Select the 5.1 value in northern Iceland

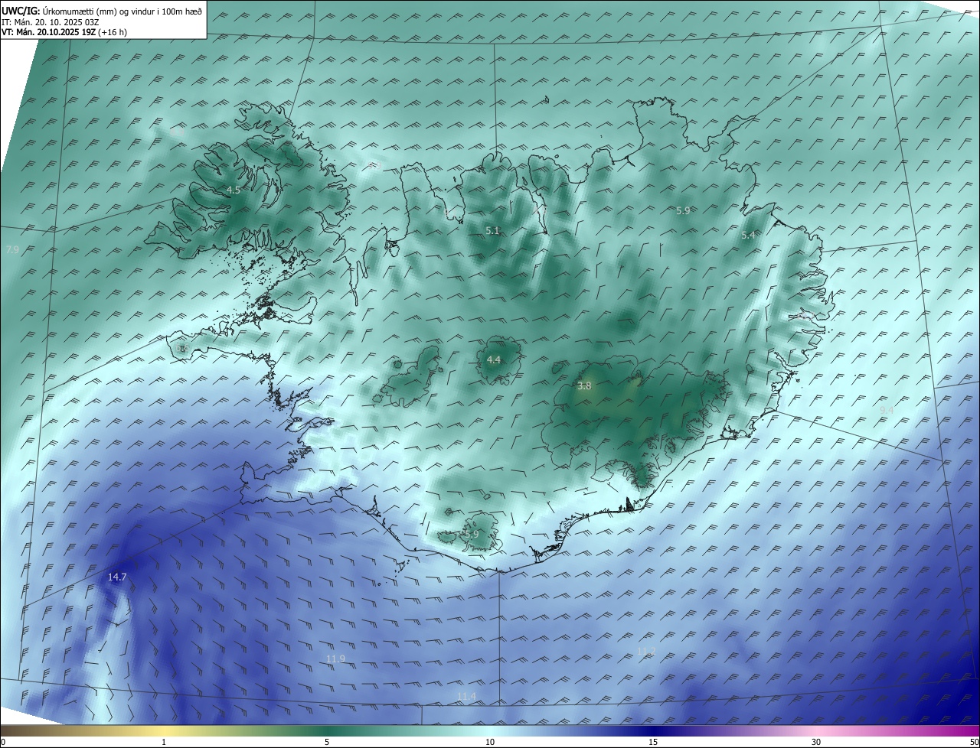[492, 230]
